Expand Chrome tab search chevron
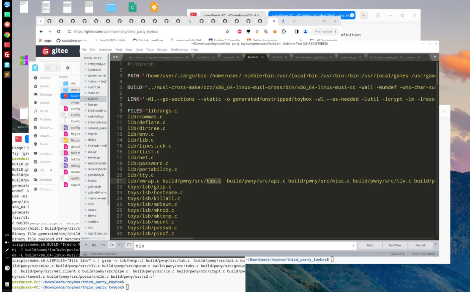Image resolution: width=470 pixels, height=292 pixels. point(41,21)
